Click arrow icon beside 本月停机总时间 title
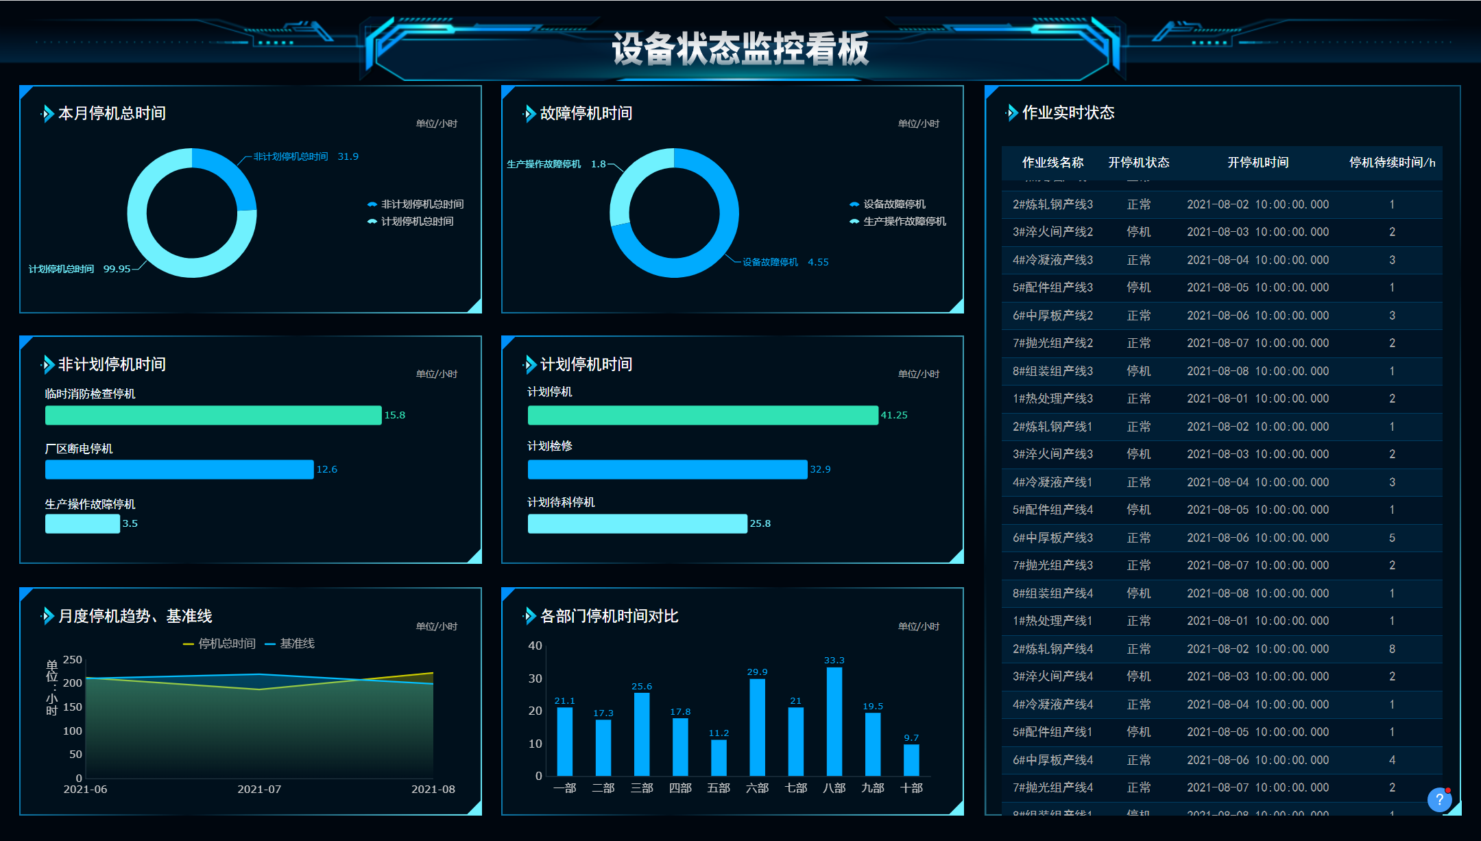The height and width of the screenshot is (841, 1481). click(47, 113)
